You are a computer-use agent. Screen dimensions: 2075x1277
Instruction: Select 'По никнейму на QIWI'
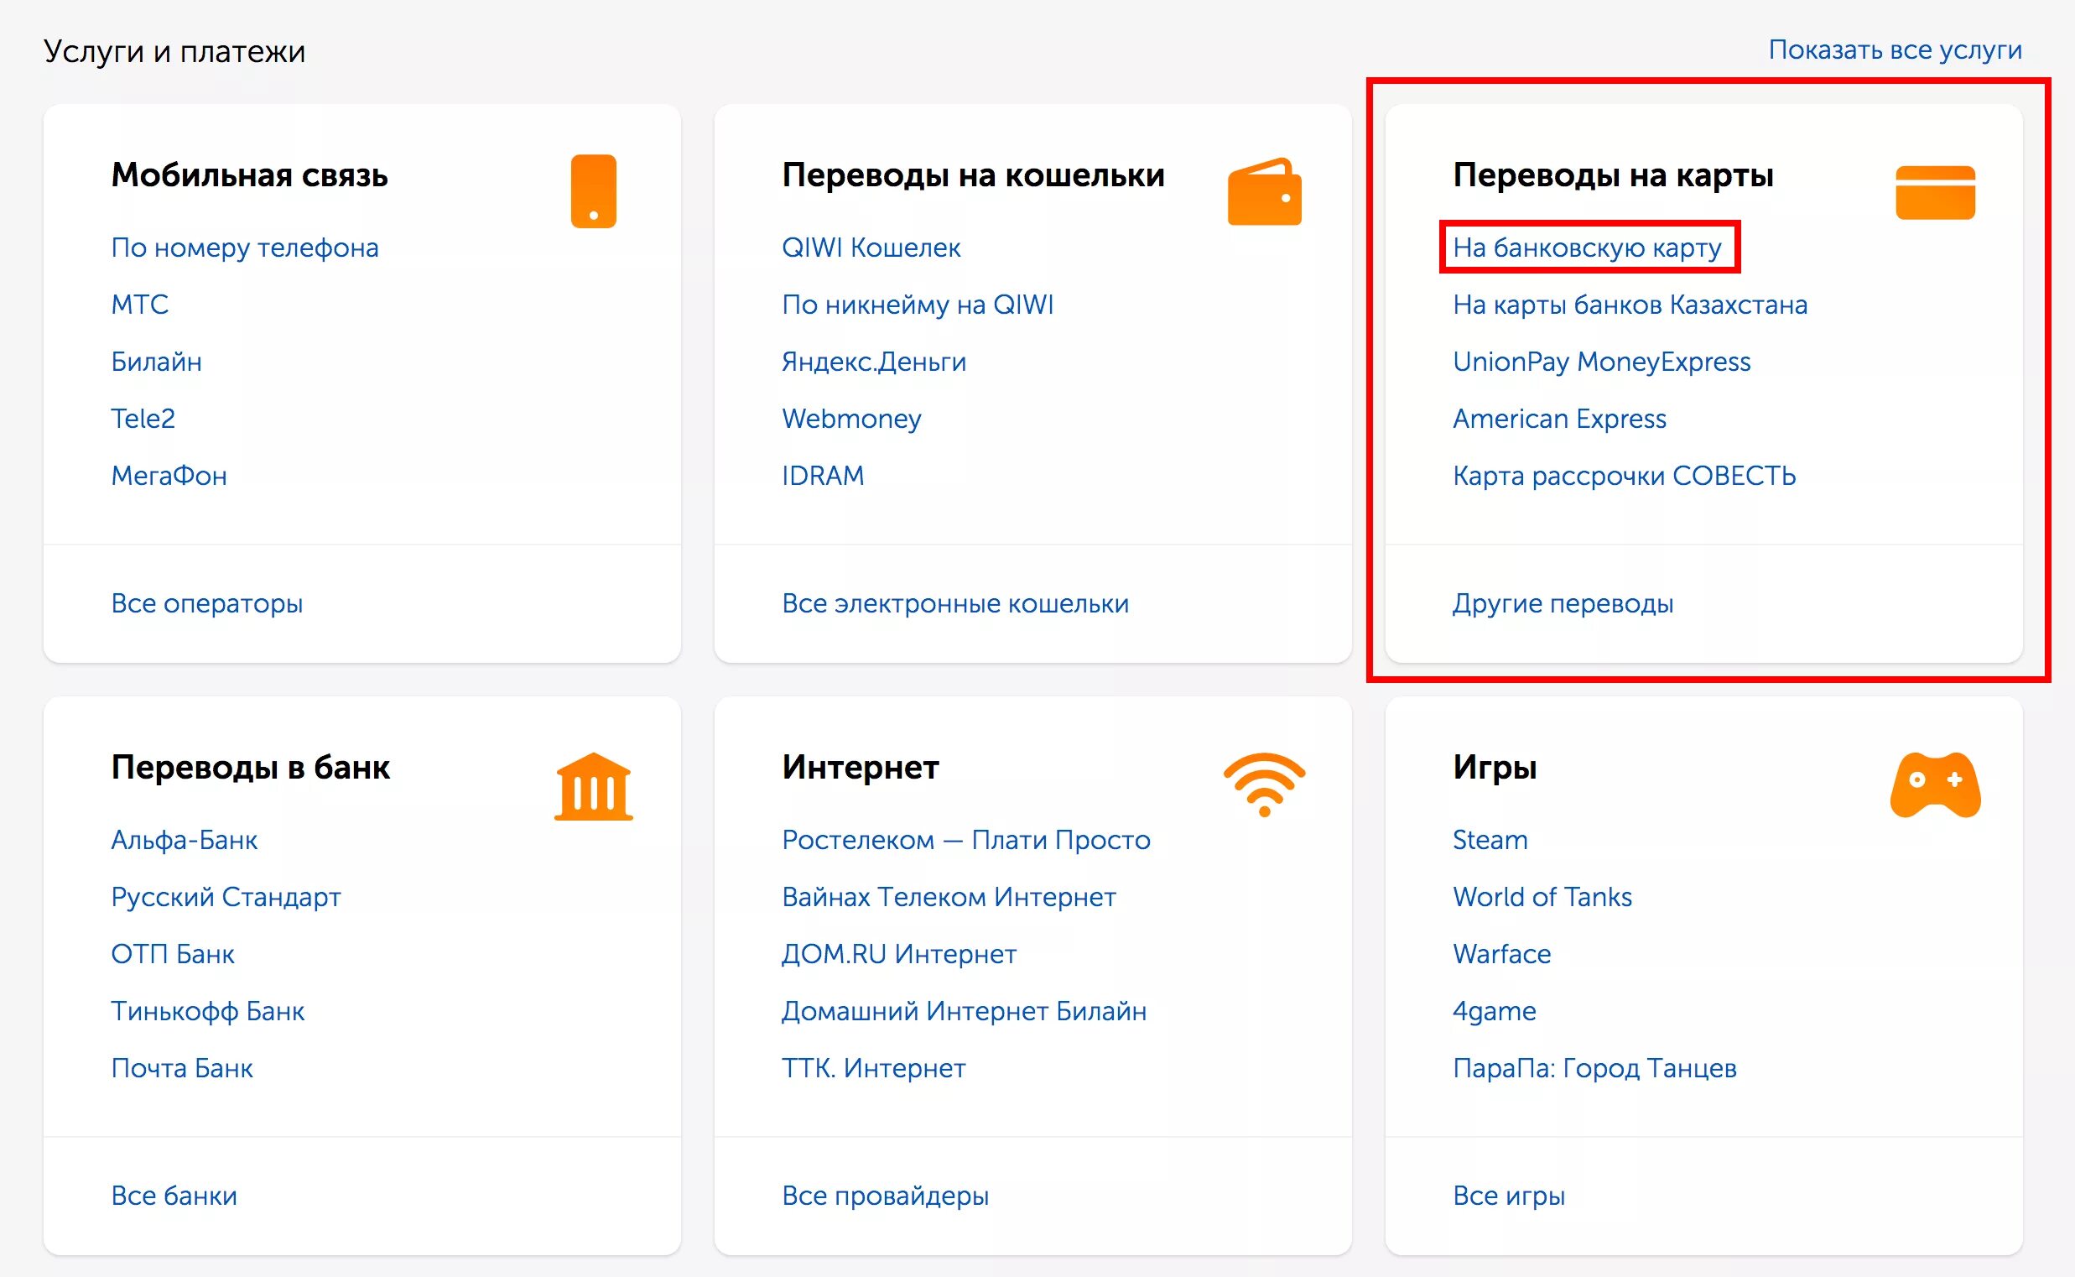[918, 304]
